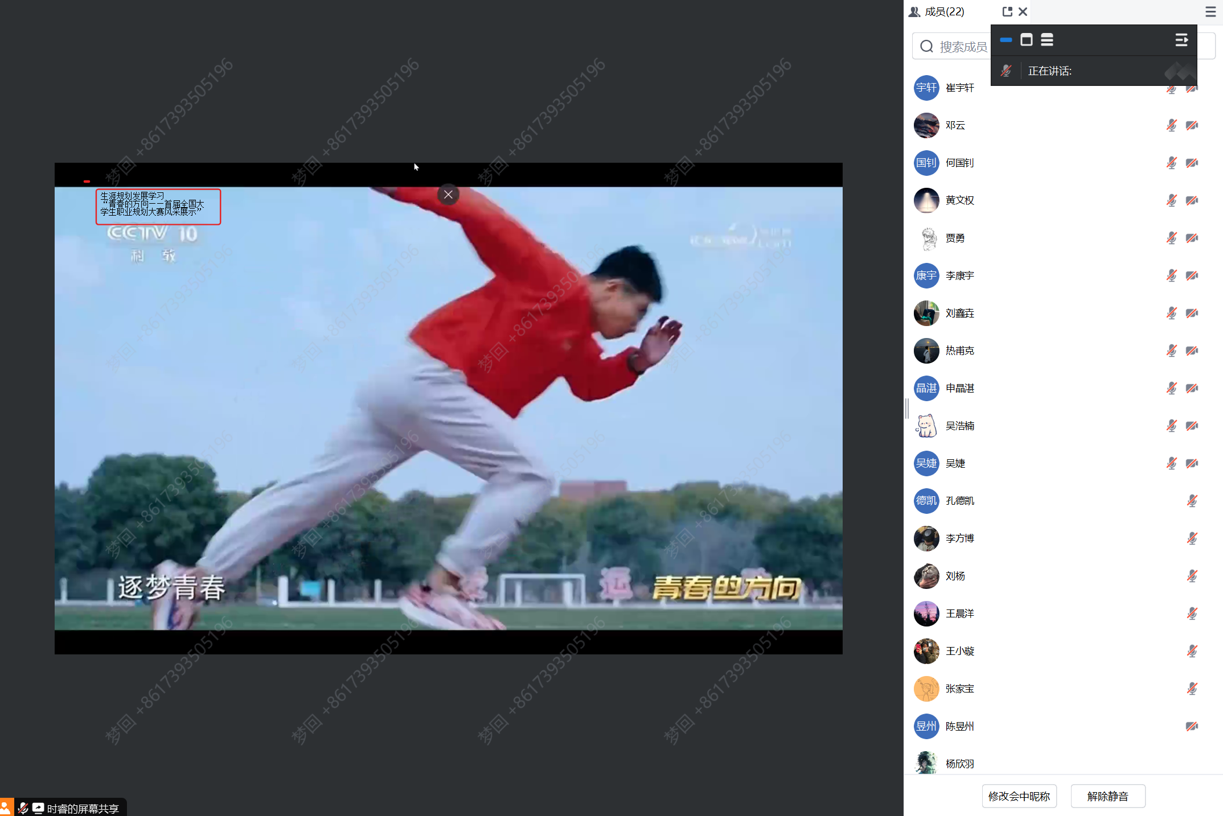Toggle the muted mic in speaking bar

click(x=1006, y=71)
